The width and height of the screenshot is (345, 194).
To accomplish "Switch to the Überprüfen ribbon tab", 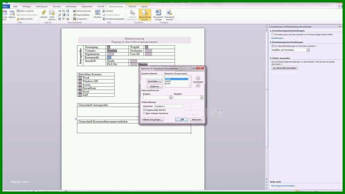I will [x=87, y=6].
